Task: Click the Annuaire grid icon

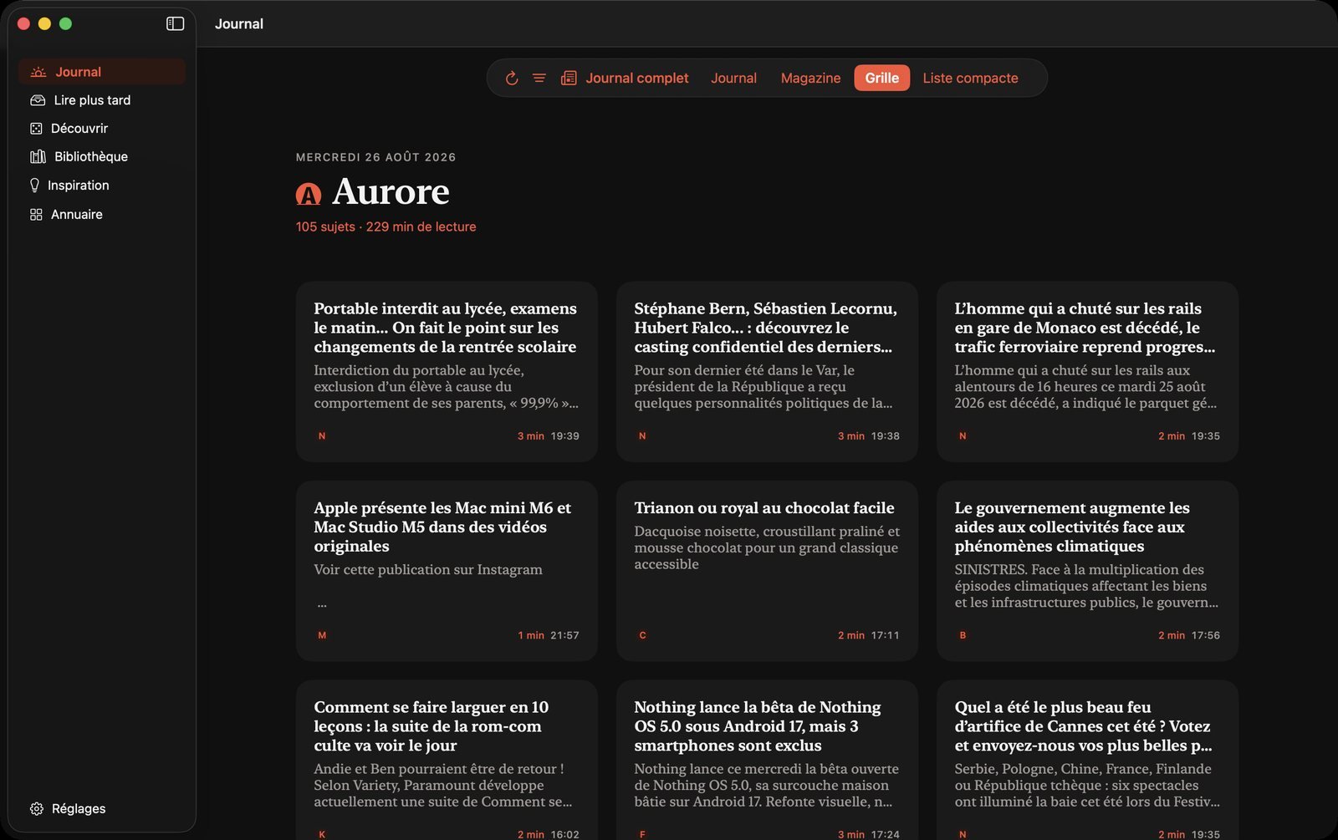Action: (36, 215)
